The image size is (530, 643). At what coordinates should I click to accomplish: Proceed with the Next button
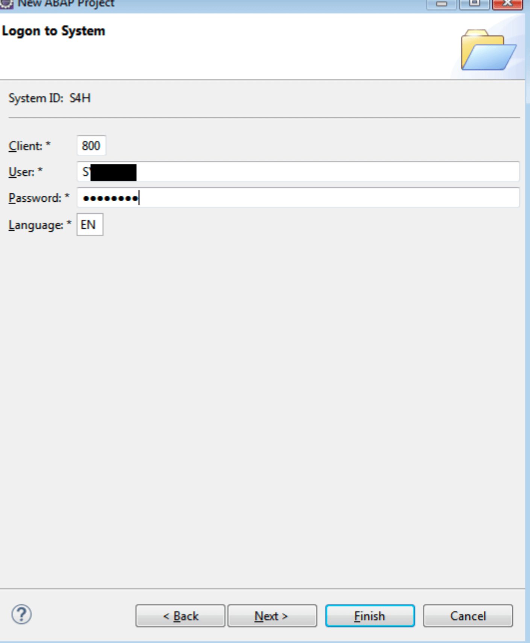272,616
